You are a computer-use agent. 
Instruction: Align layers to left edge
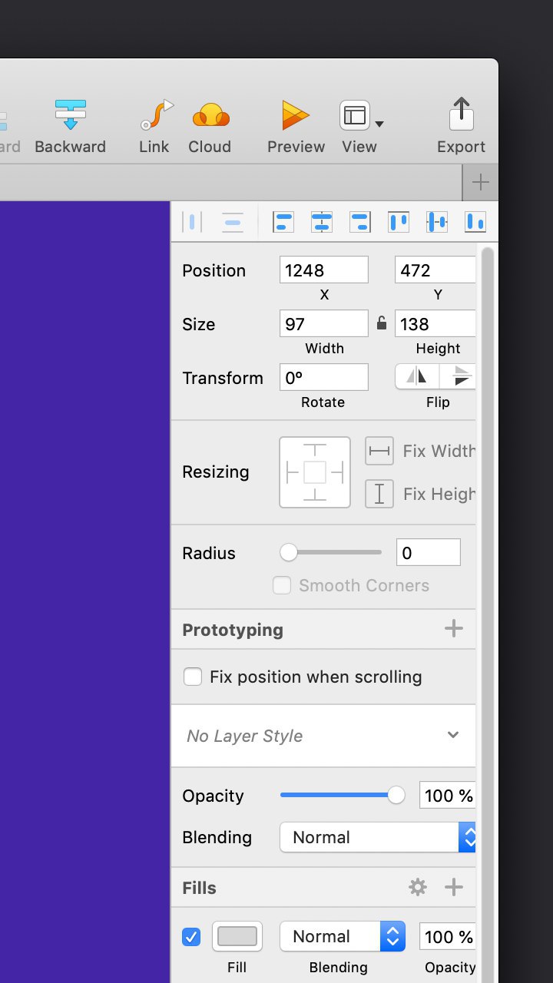click(283, 223)
